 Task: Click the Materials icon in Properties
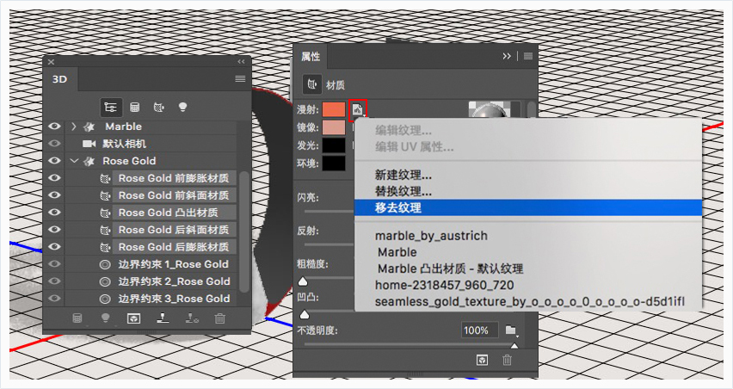[311, 84]
